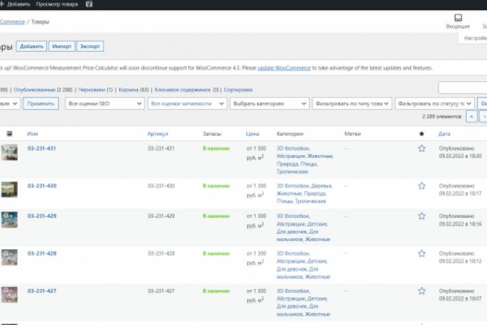Expand the 'Все оценки SEO' dropdown
The image size is (487, 325).
[105, 104]
